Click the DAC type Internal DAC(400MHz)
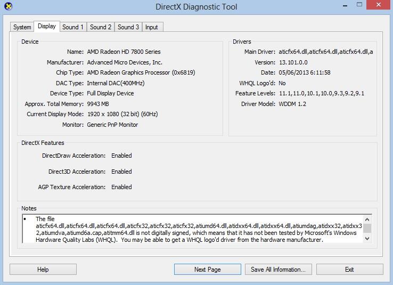This screenshot has height=285, width=393. point(116,83)
